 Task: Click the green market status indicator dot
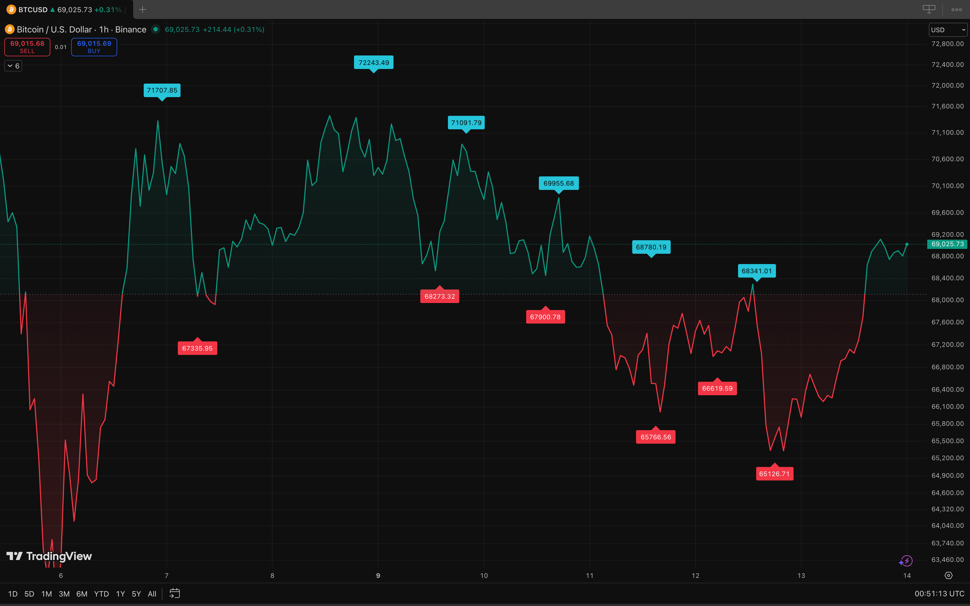coord(156,29)
